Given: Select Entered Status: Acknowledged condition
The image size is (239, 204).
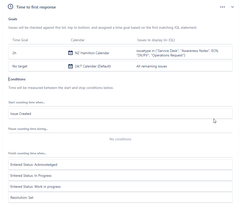Looking at the screenshot, I should pos(120,165).
